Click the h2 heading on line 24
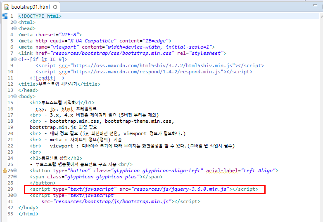This screenshot has width=323, height=222. point(56,158)
